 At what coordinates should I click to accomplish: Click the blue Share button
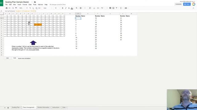[187, 4]
